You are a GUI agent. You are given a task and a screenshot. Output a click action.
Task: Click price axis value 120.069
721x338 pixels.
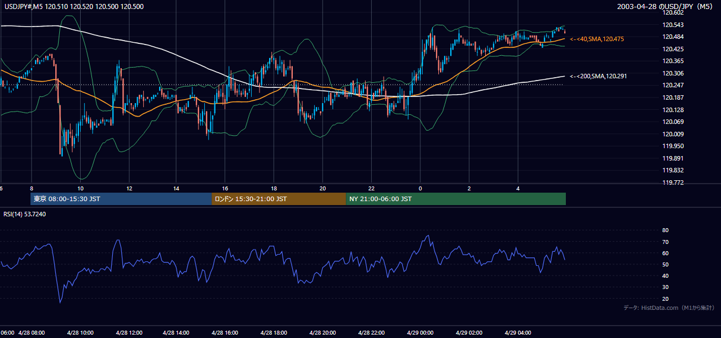672,122
